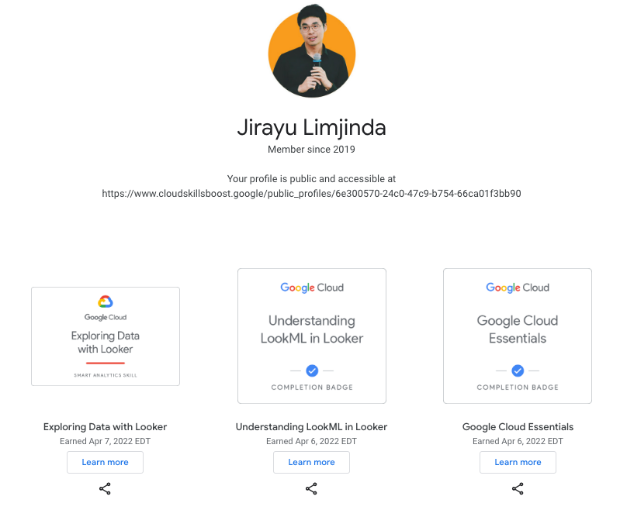The width and height of the screenshot is (627, 517).
Task: Click the Exploring Data with Looker title below badge
Action: click(x=106, y=427)
